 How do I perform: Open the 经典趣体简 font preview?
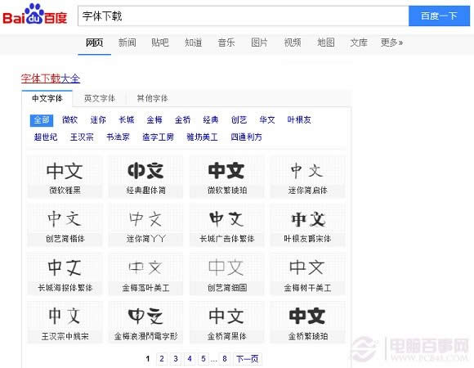pyautogui.click(x=145, y=177)
